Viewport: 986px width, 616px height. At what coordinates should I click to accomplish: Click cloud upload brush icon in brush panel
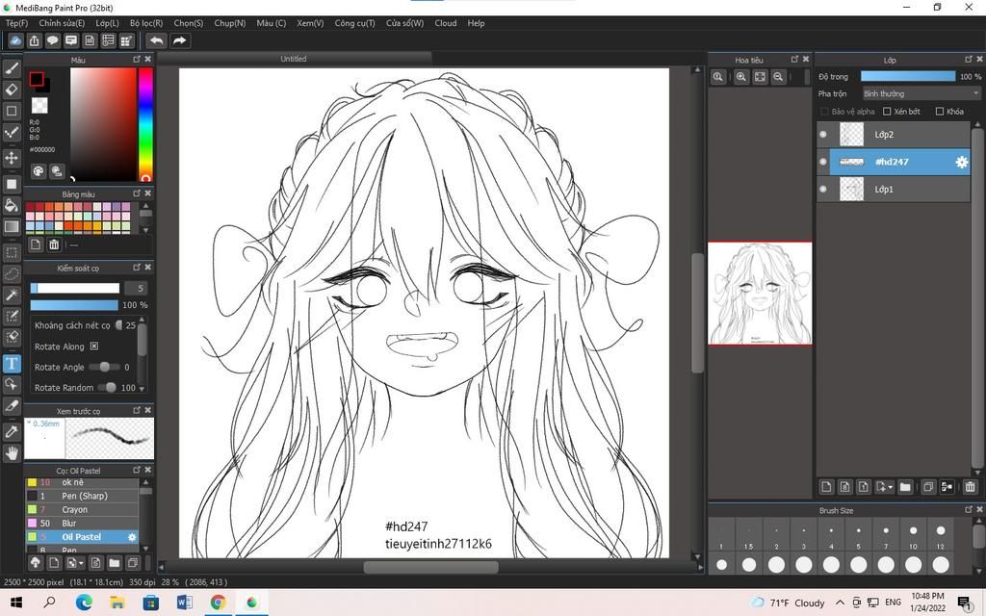click(36, 562)
